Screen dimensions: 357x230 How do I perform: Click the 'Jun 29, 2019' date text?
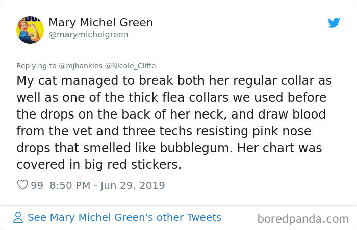133,186
